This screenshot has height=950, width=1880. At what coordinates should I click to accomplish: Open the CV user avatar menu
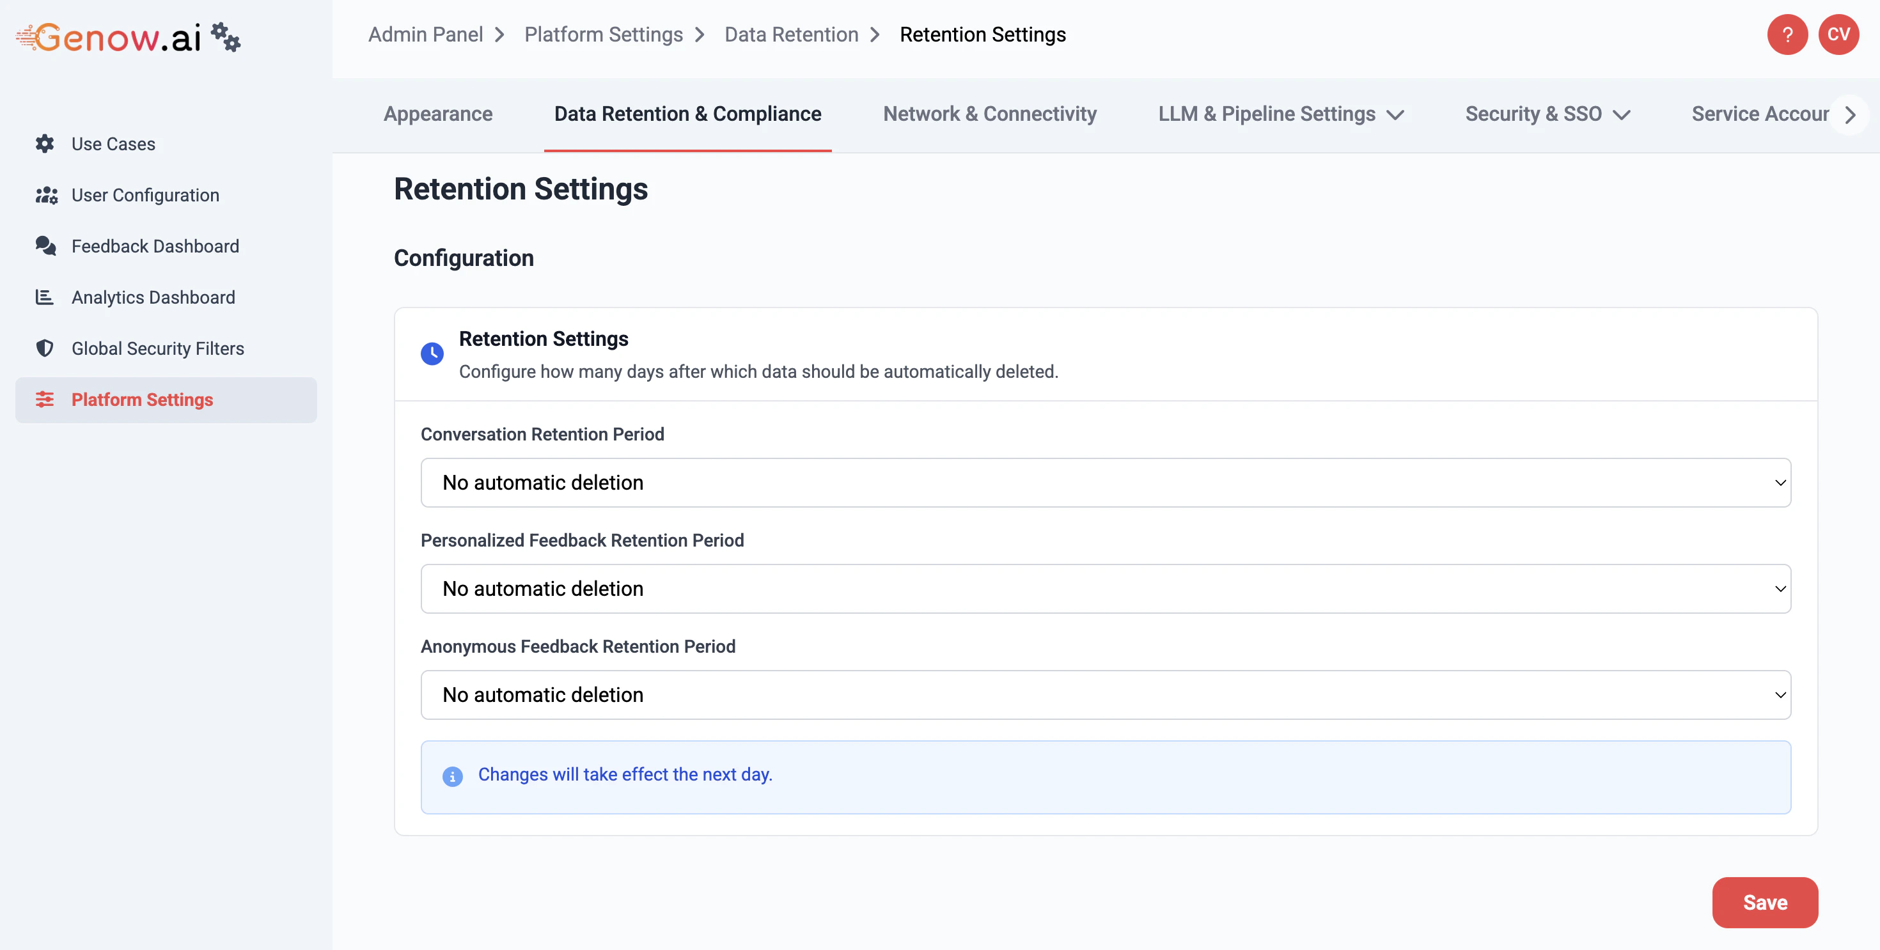[x=1838, y=35]
